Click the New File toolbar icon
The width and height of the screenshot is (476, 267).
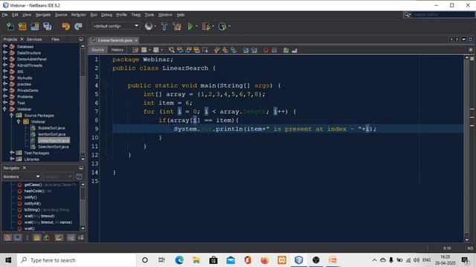pyautogui.click(x=10, y=27)
